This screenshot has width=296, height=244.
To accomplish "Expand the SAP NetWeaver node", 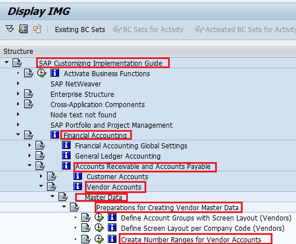I will pos(18,84).
